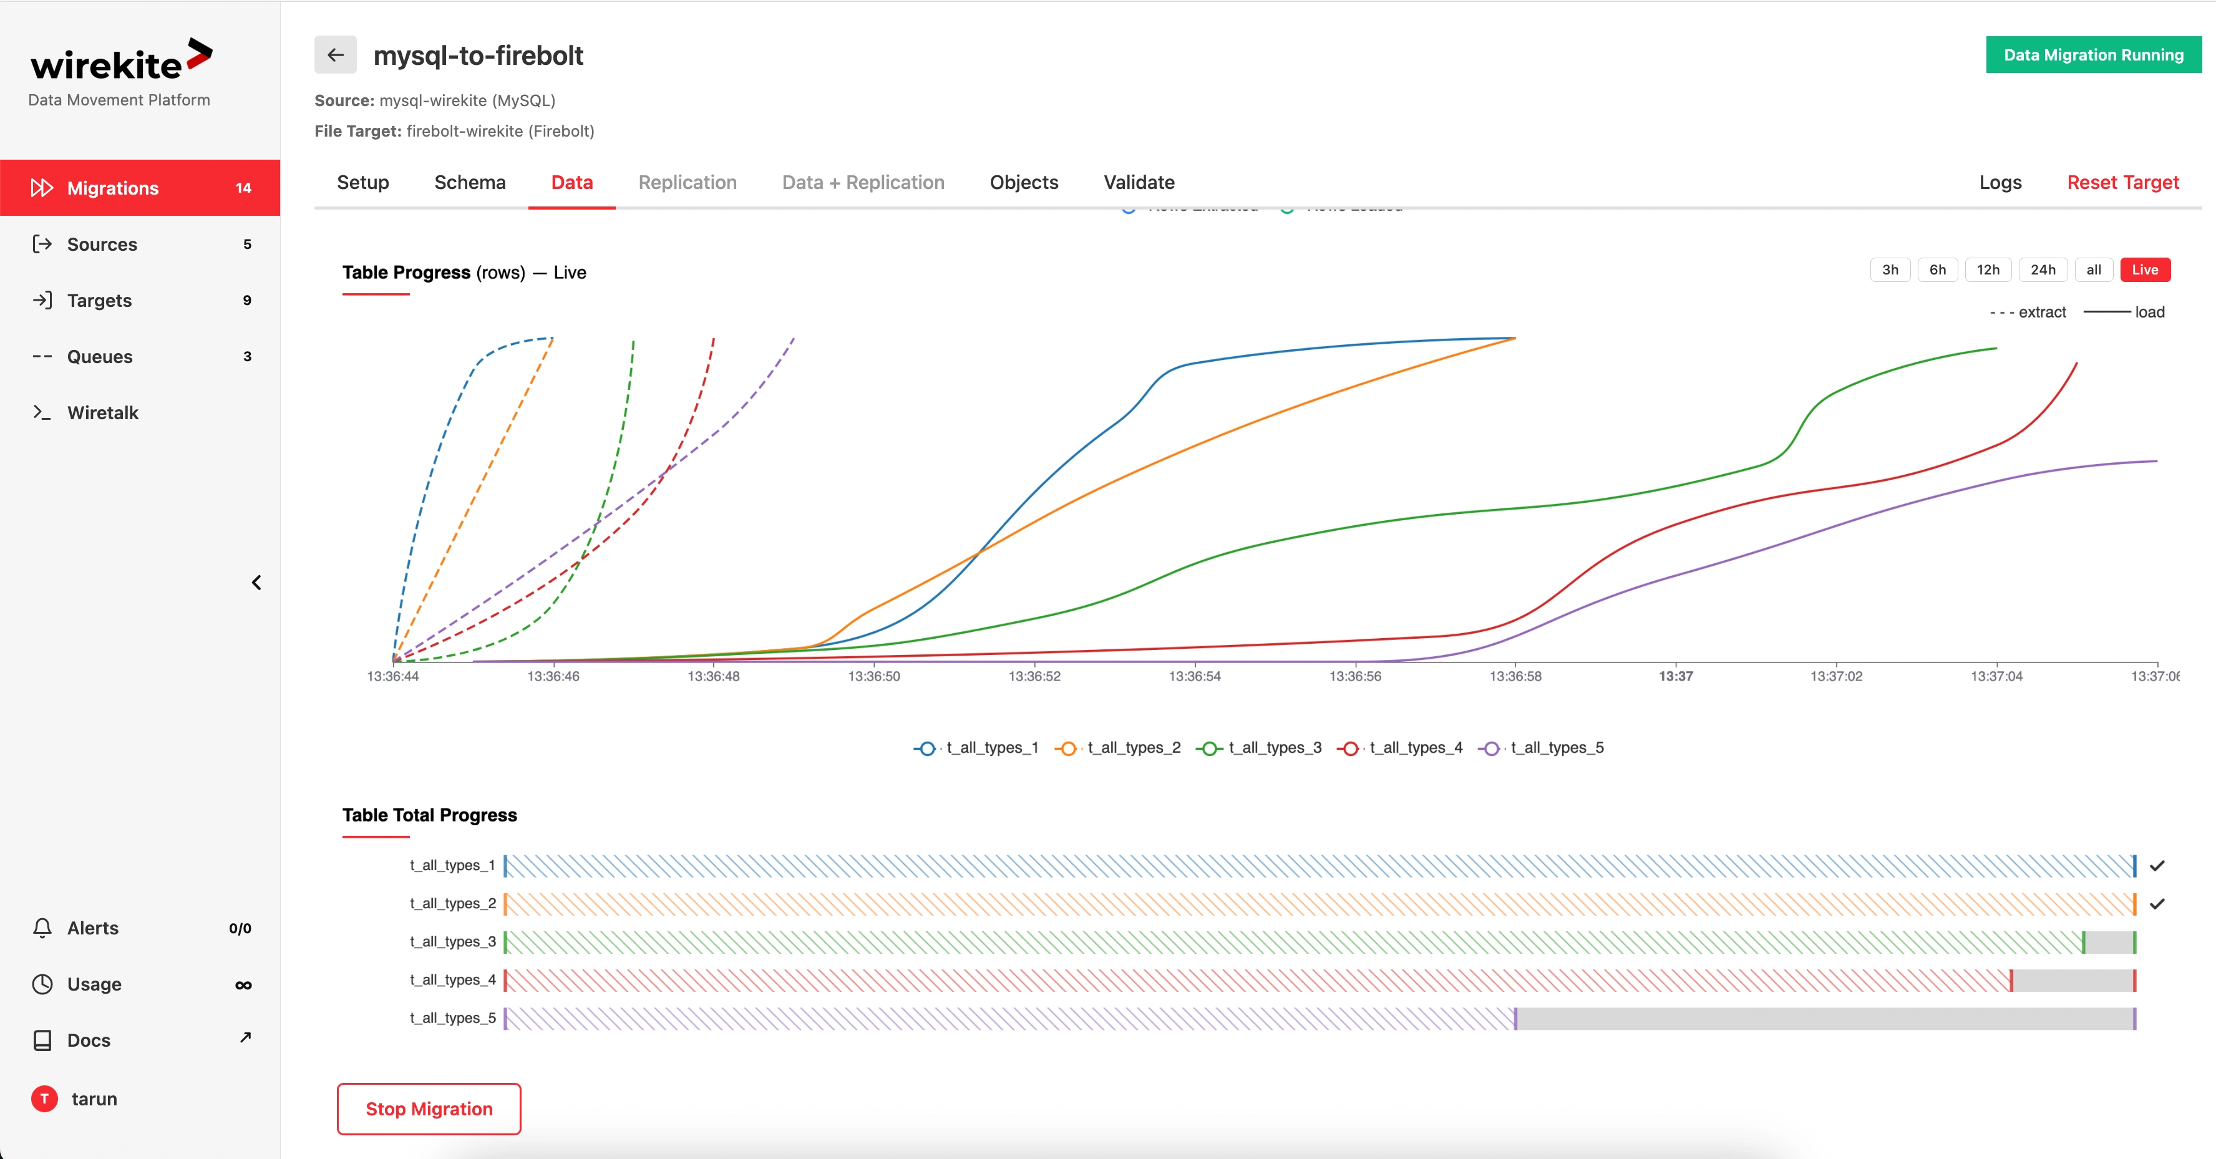Screen dimensions: 2216x1159
Task: Toggle t_all_types_1 legend series
Action: click(x=976, y=748)
